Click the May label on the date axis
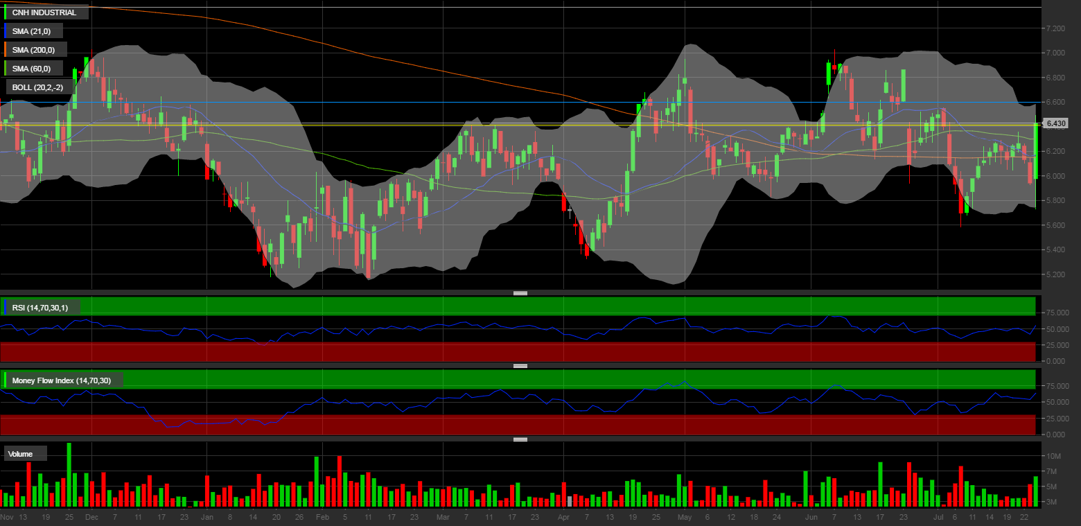The height and width of the screenshot is (526, 1081). [x=685, y=517]
